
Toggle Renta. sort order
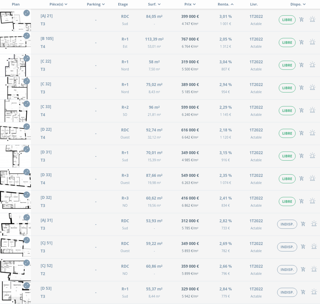(x=225, y=4)
